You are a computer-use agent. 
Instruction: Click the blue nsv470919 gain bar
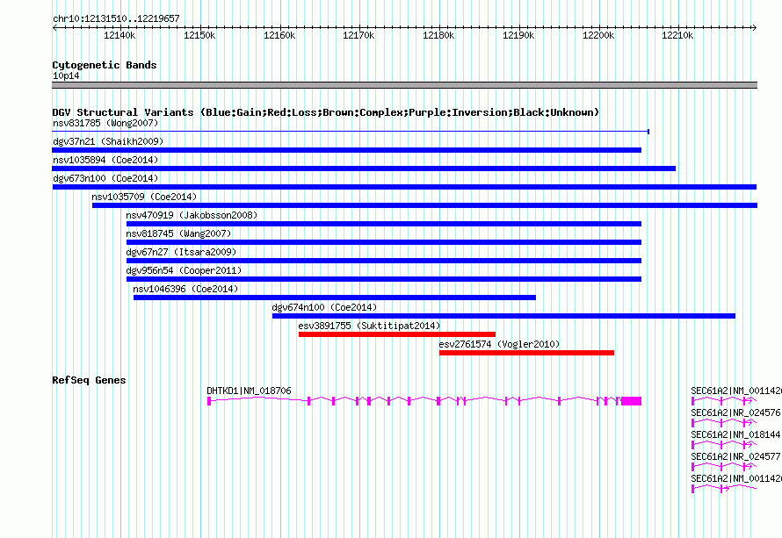[x=384, y=224]
